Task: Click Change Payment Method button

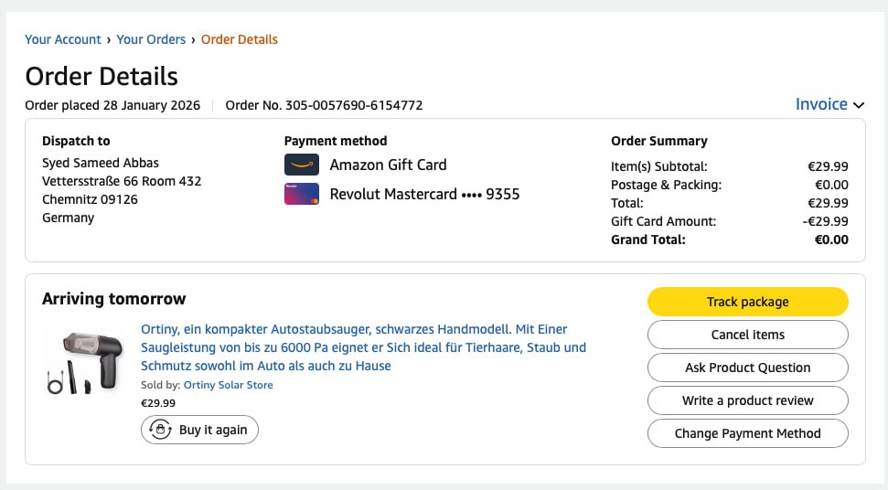Action: point(747,433)
